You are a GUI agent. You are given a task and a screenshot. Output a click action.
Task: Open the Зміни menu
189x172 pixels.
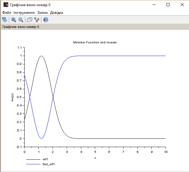click(42, 13)
